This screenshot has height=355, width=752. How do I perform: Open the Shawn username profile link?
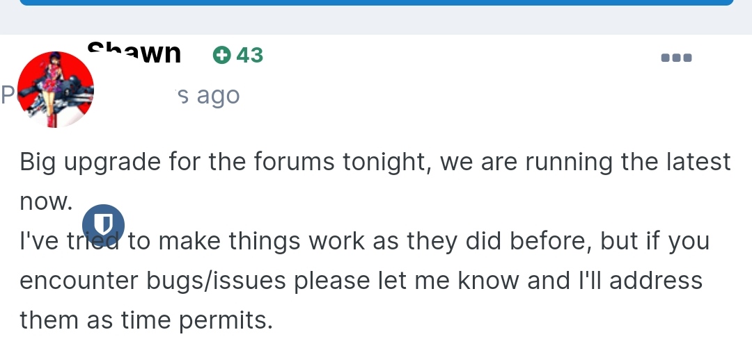[134, 53]
